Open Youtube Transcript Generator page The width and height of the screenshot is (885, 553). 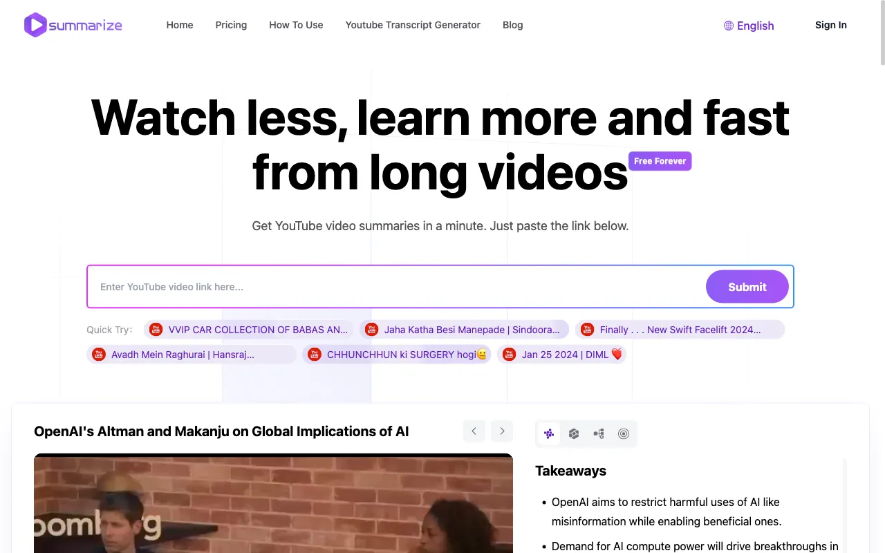(x=413, y=25)
